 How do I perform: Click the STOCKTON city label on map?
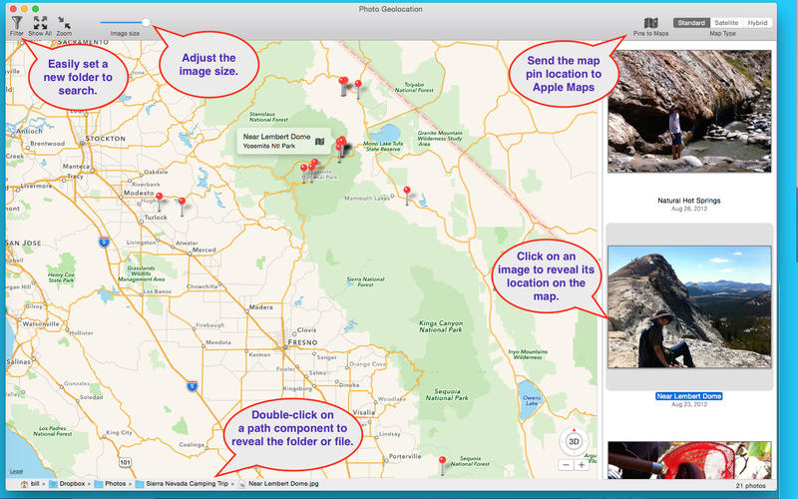(x=106, y=139)
